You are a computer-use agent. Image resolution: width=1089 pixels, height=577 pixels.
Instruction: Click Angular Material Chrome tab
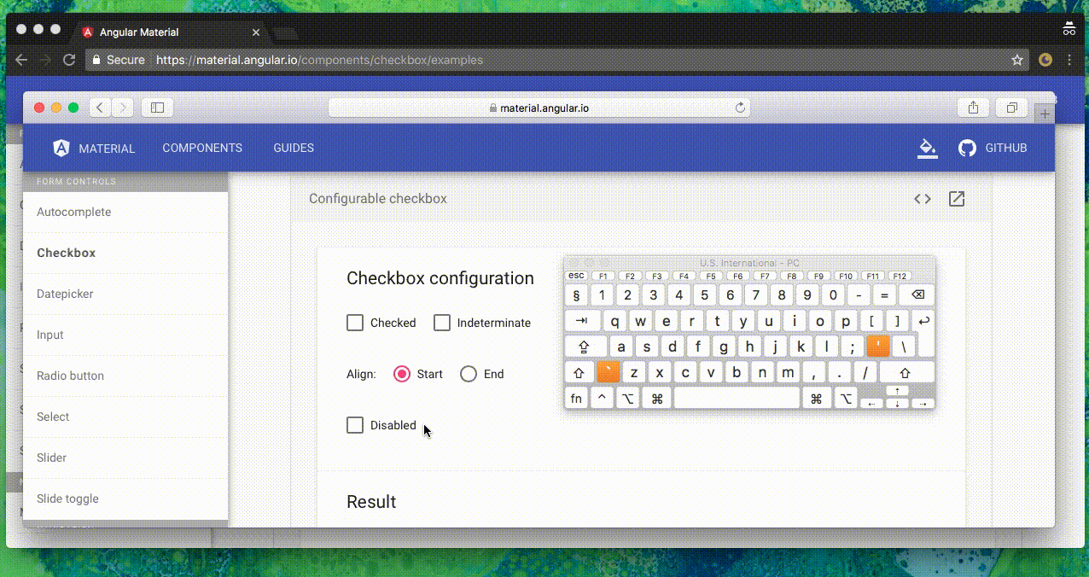tap(171, 32)
